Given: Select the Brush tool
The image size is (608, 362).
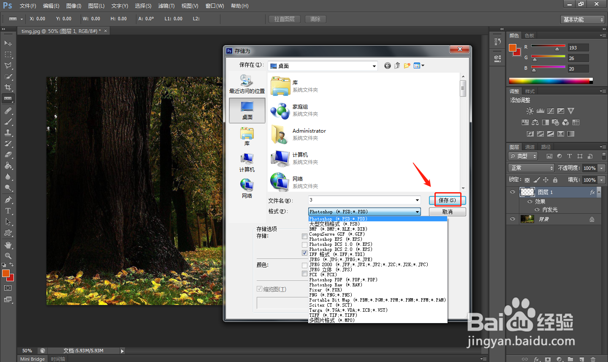Looking at the screenshot, I should tap(8, 122).
